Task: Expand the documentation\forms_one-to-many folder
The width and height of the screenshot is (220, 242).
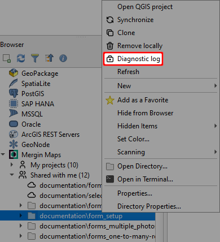Action: click(21, 236)
